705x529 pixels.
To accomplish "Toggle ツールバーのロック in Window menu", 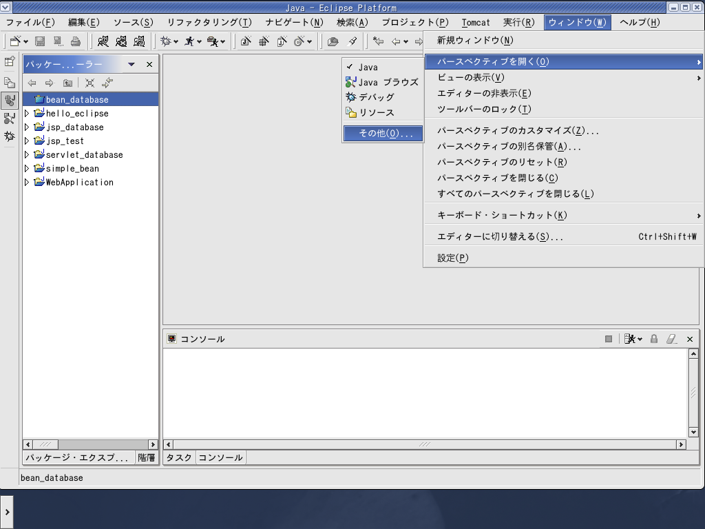I will point(564,109).
